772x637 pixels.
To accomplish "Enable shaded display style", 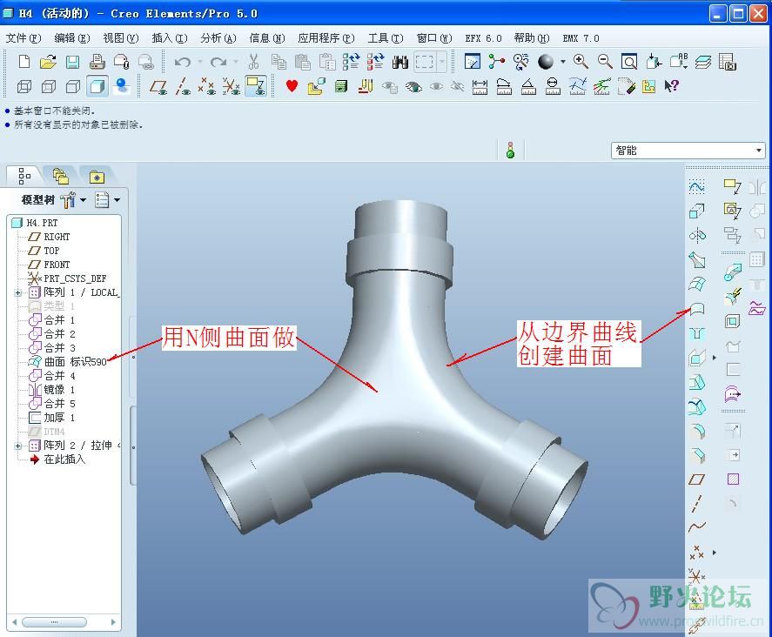I will 97,87.
